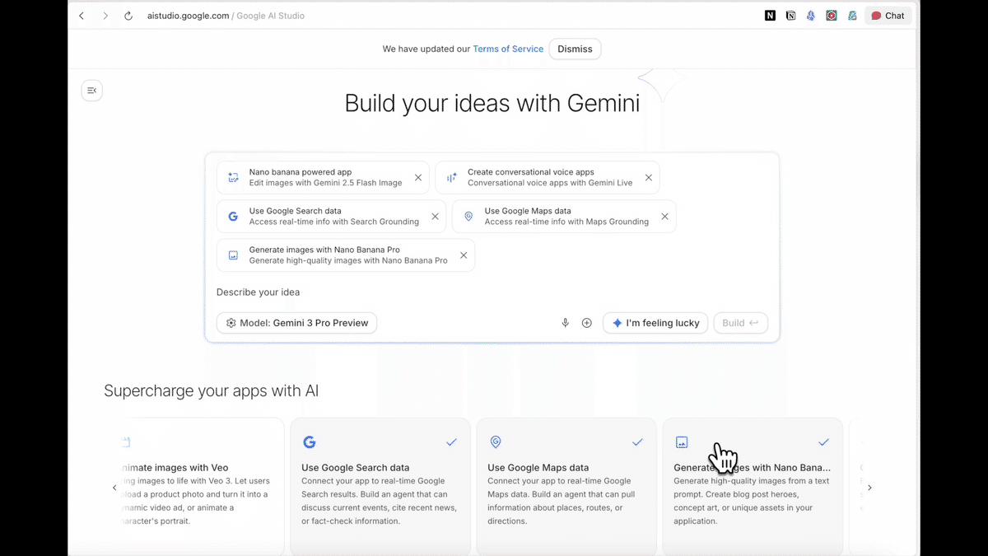
Task: Open the Chat button in browser toolbar
Action: coord(888,16)
